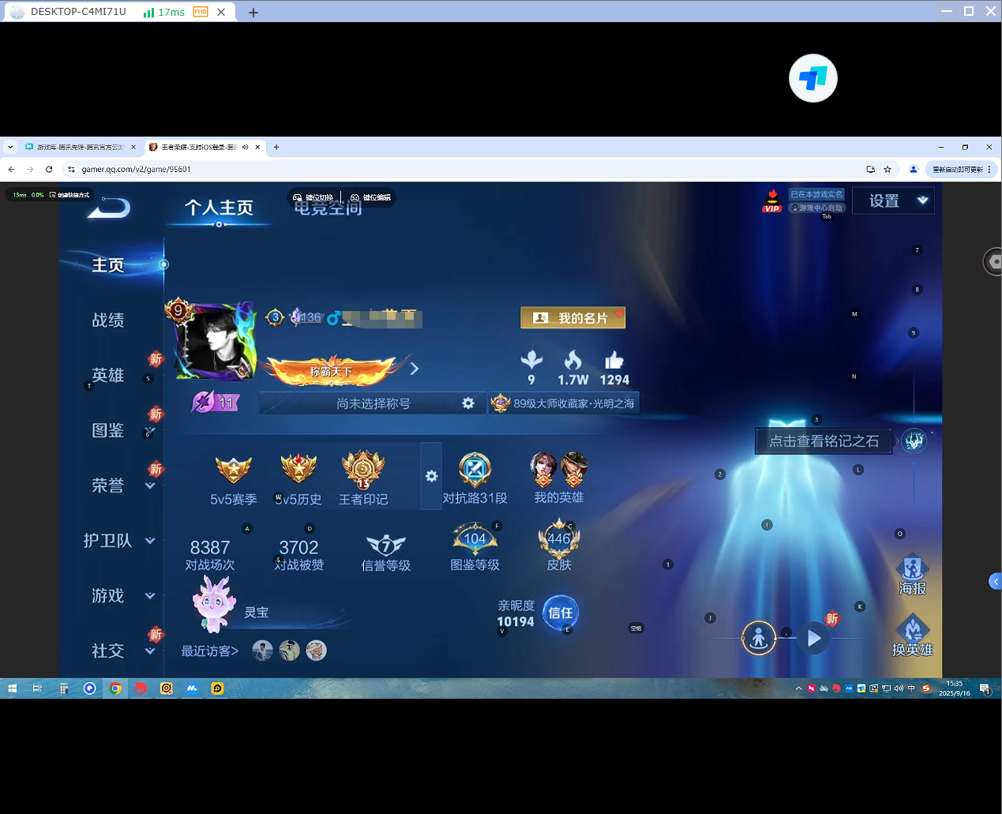
Task: Click the 王者印记 medal icon
Action: coord(363,471)
